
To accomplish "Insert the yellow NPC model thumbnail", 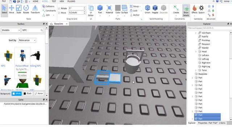I will click(8, 56).
